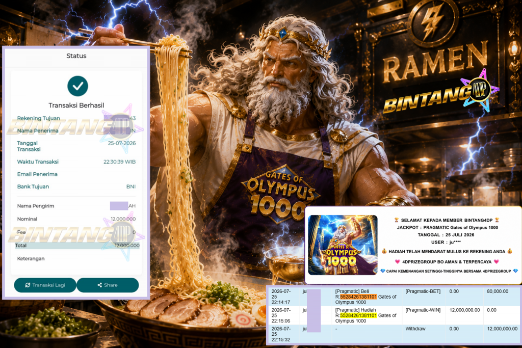Click the Nama Penerima label
Image resolution: width=522 pixels, height=348 pixels.
click(x=38, y=131)
